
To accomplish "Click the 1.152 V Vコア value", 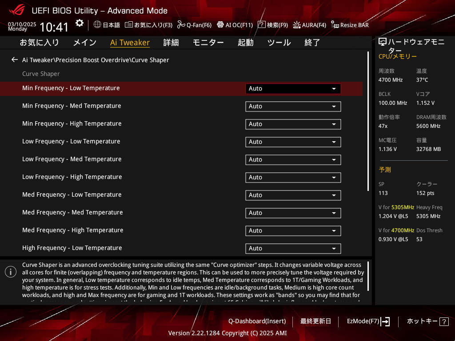I will 425,103.
